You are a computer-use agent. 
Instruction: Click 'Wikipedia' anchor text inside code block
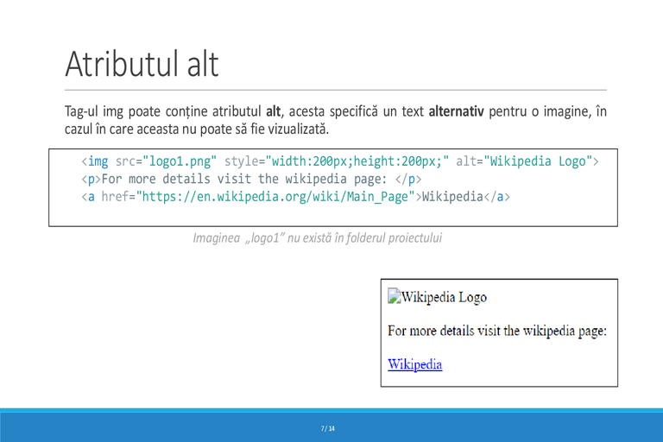452,197
